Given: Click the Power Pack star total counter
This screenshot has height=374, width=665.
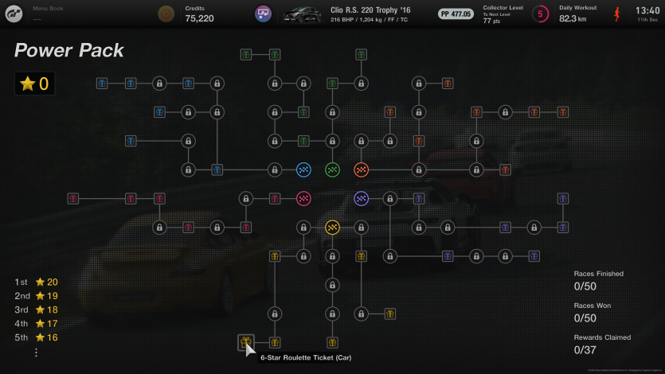Looking at the screenshot, I should pyautogui.click(x=34, y=84).
